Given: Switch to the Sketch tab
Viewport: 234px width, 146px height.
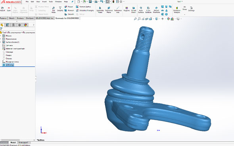Looking at the screenshot, I should (x=12, y=18).
